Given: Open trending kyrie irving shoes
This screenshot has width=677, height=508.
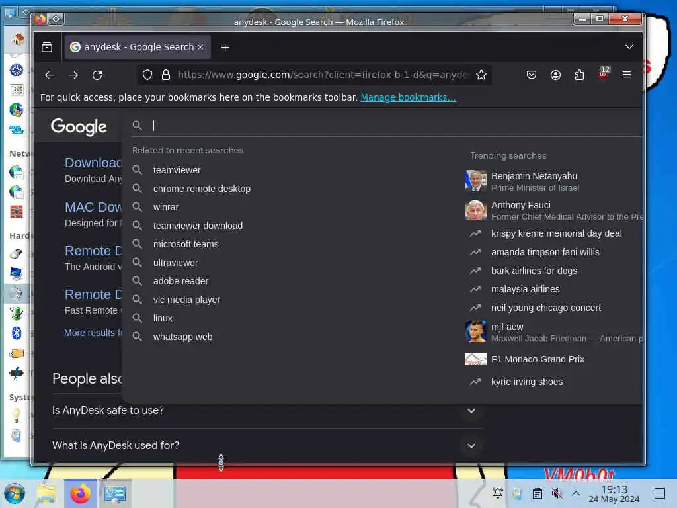Looking at the screenshot, I should tap(527, 382).
